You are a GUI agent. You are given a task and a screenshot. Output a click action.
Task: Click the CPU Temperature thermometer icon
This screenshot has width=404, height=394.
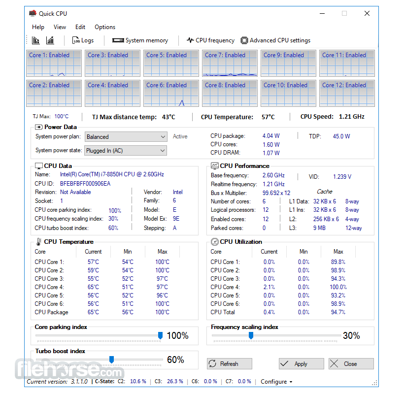coord(38,241)
